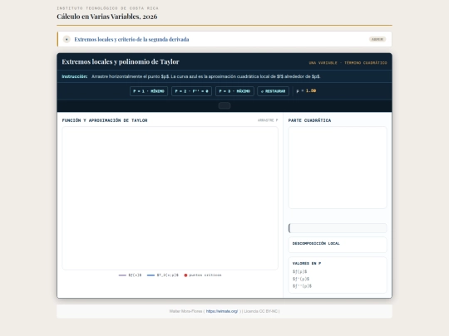Viewport: 449px width, 336px height.
Task: Click the small dark handle below presets
Action: pyautogui.click(x=224, y=105)
